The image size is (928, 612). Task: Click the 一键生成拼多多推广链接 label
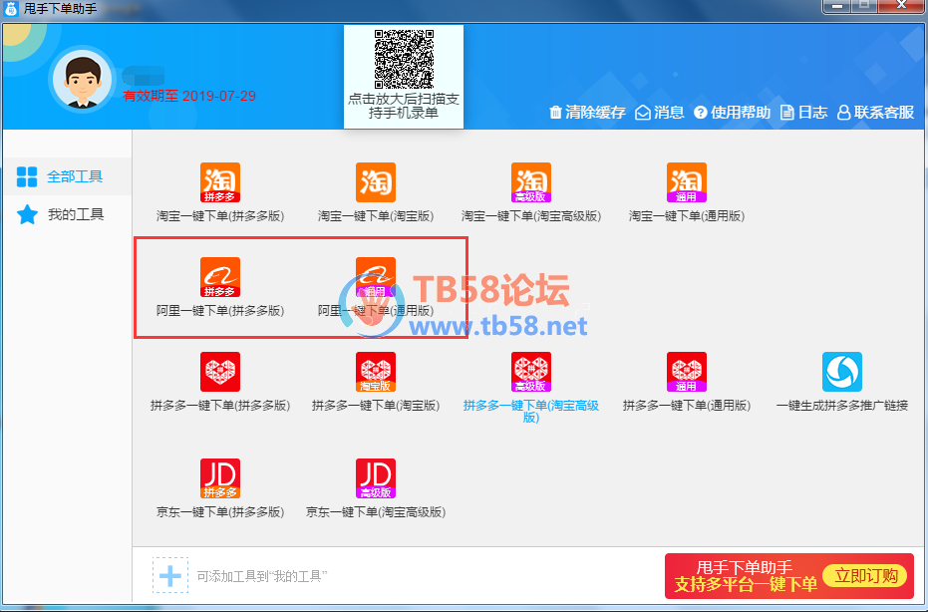click(x=842, y=406)
